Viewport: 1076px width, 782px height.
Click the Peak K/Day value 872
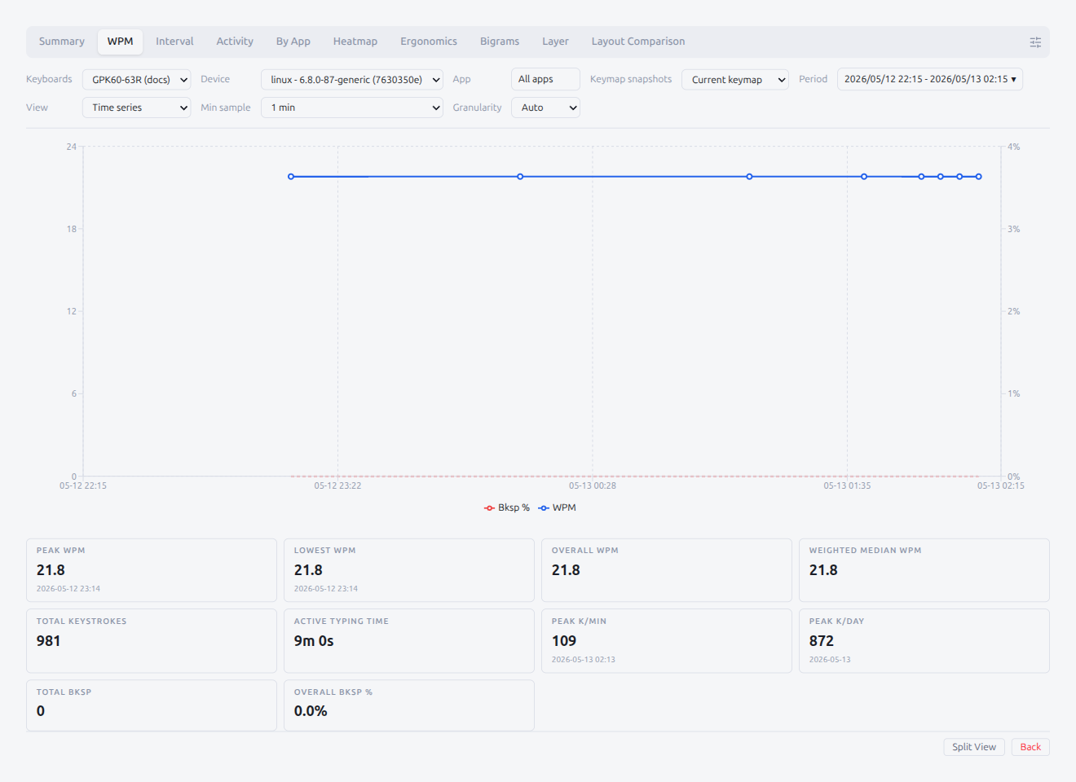[x=822, y=641]
